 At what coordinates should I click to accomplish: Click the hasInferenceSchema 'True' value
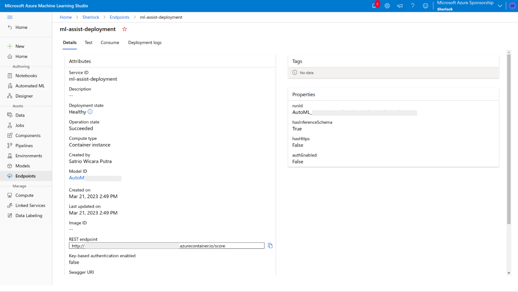(x=297, y=129)
